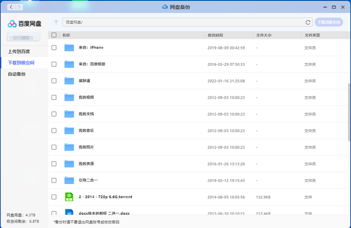The width and height of the screenshot is (351, 228).
Task: Toggle the select-all checkbox in header
Action: pos(54,35)
